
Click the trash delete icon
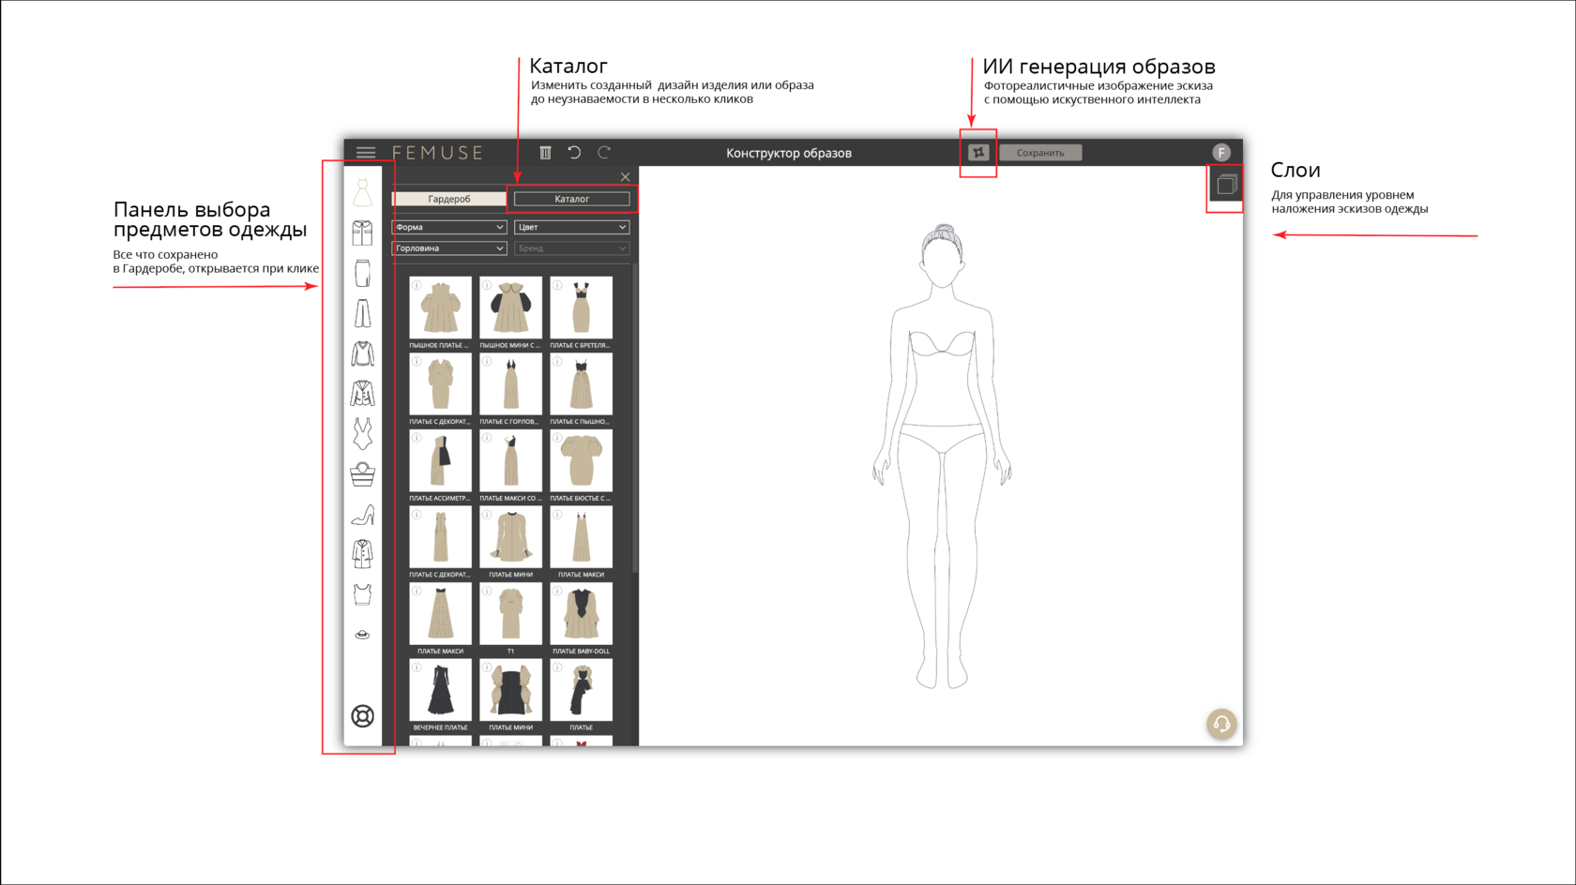point(545,152)
